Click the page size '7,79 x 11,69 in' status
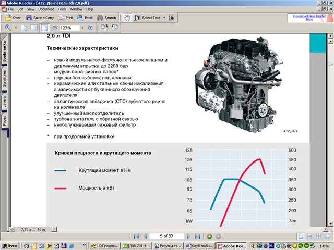The height and width of the screenshot is (250, 334). coord(33,229)
